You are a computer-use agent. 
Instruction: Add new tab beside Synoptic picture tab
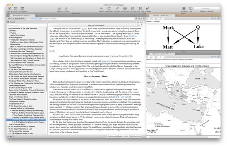(x=176, y=16)
